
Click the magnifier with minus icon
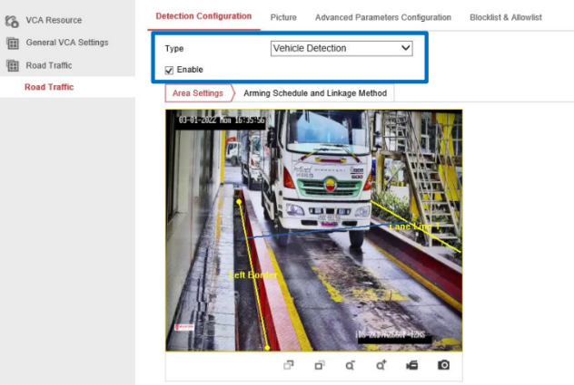point(350,365)
